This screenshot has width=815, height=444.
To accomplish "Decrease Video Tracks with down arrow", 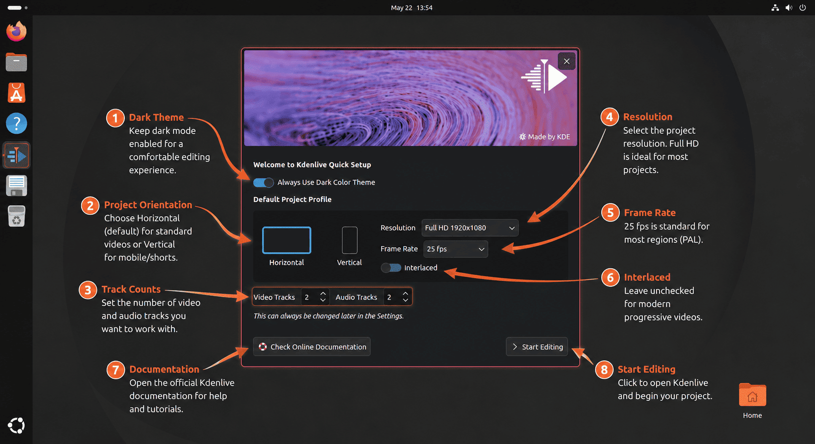I will [323, 301].
